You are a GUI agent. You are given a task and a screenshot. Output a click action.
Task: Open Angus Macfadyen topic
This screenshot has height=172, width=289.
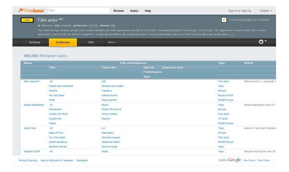click(34, 105)
